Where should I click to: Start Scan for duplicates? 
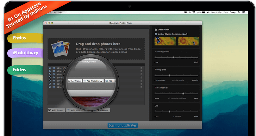122,125
